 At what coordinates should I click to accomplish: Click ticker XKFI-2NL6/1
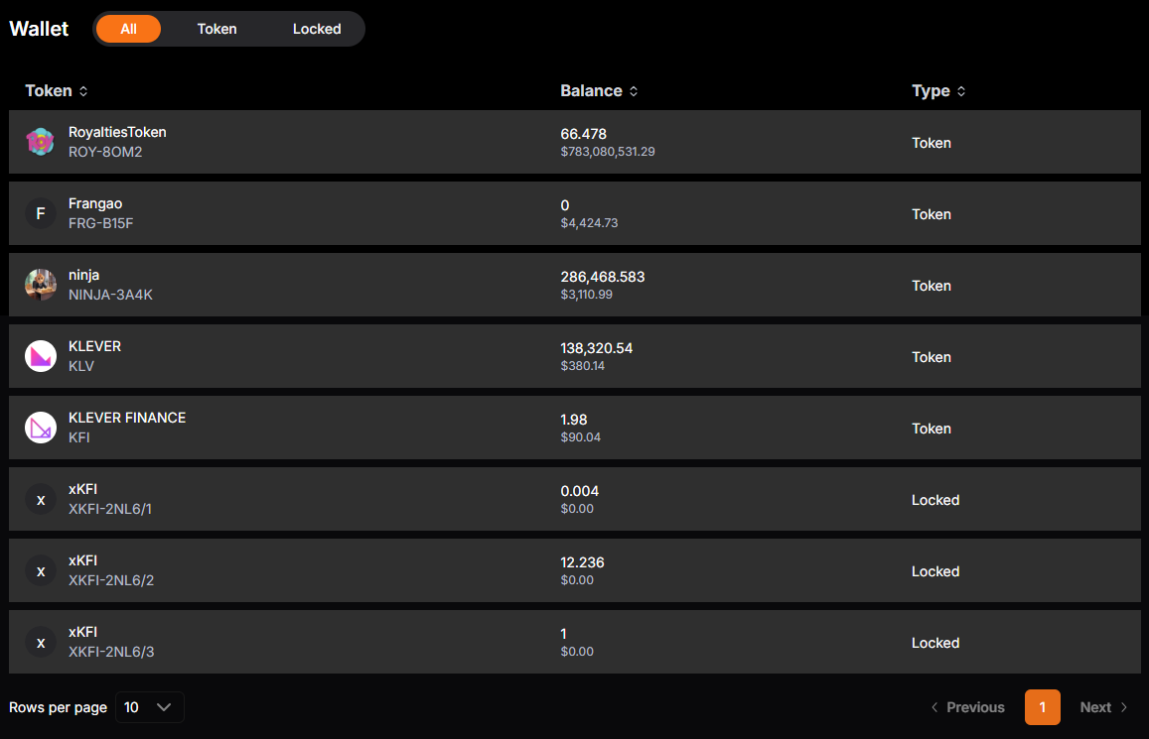tap(110, 509)
